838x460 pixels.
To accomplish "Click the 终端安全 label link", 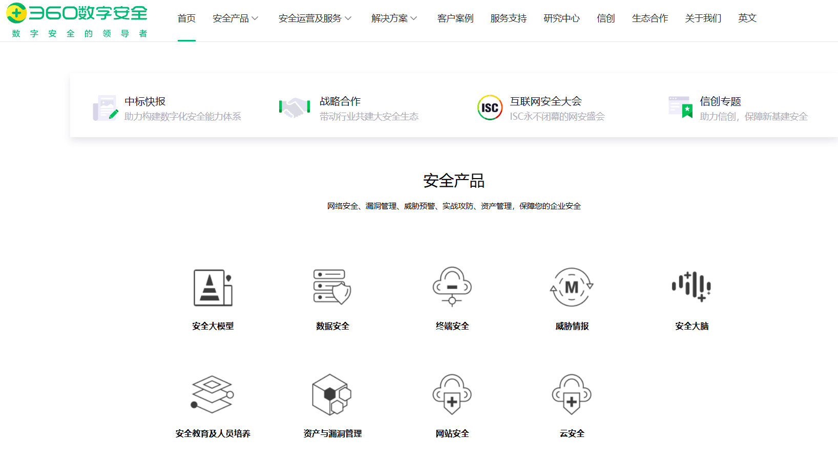I will (x=452, y=326).
